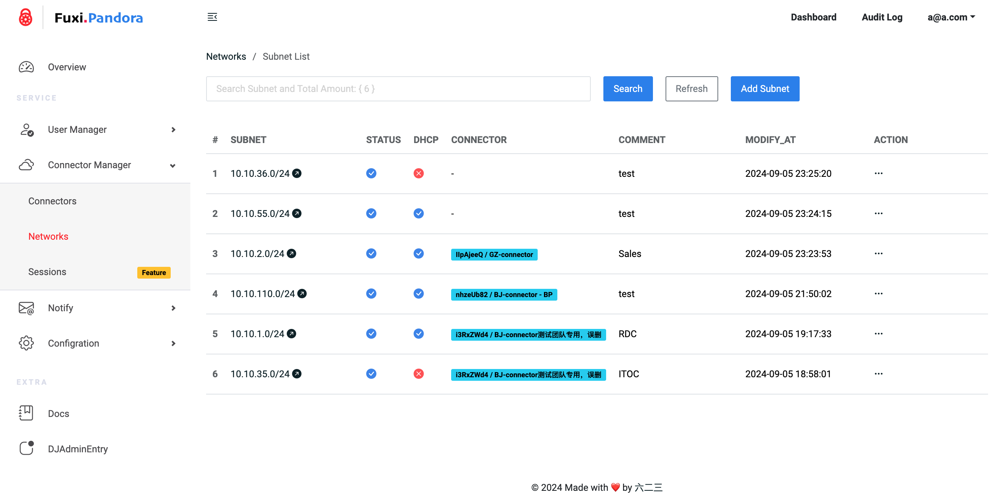Expand Notify submenu chevron
This screenshot has height=503, width=1003.
(173, 308)
